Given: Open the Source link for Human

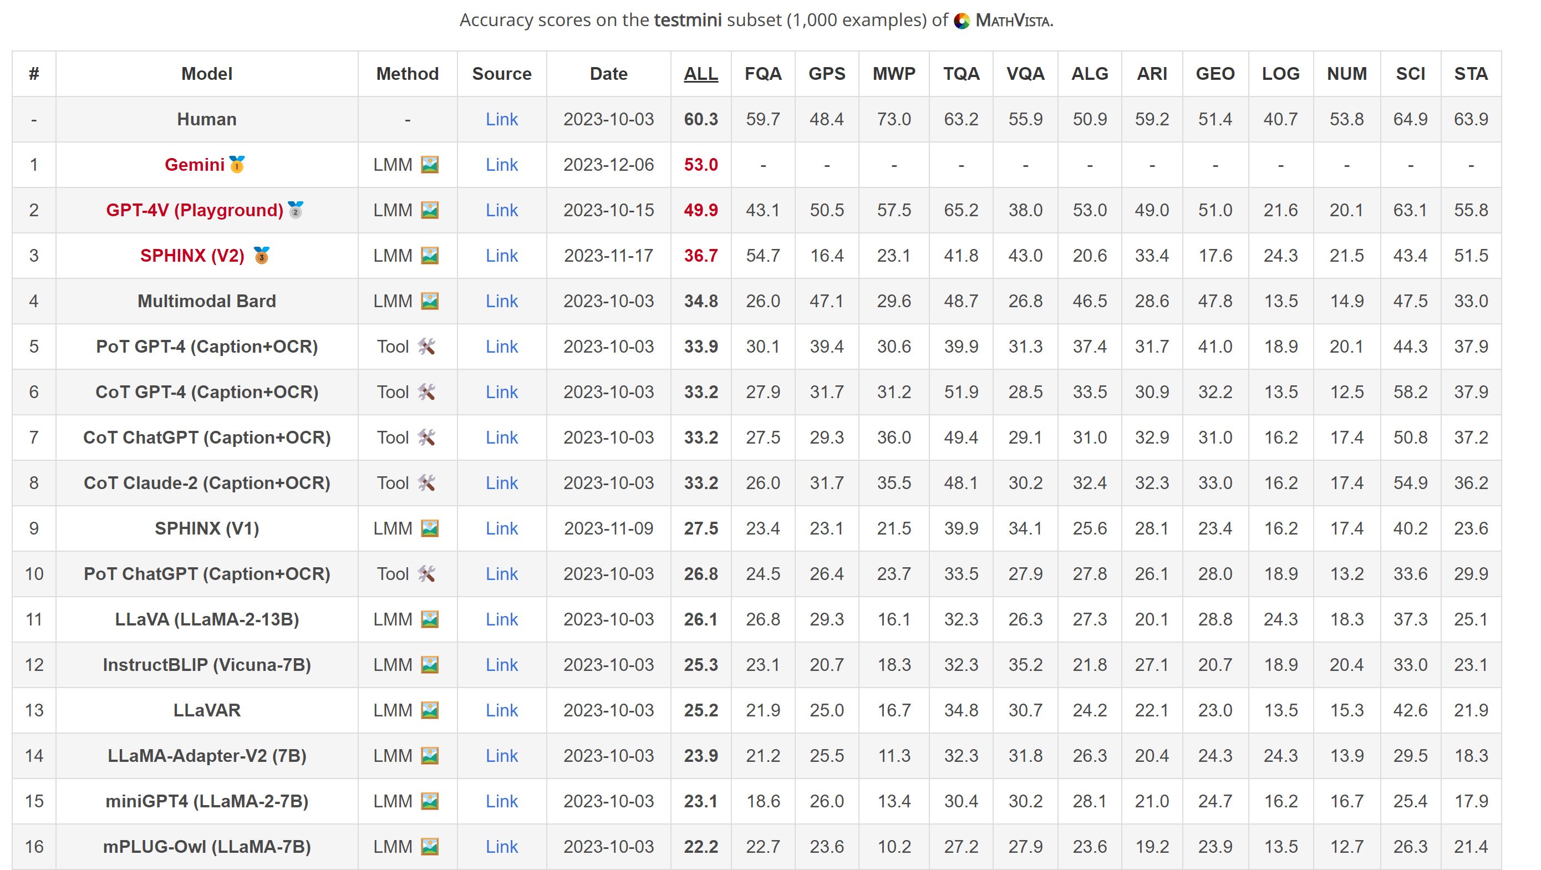Looking at the screenshot, I should pos(501,119).
